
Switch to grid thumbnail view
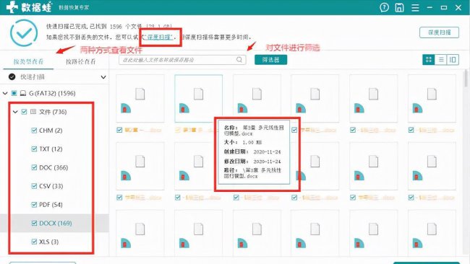pos(428,59)
